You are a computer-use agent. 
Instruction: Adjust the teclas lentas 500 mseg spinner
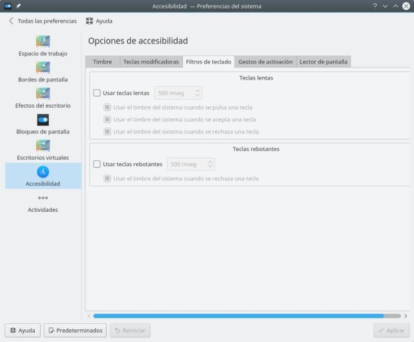(178, 93)
